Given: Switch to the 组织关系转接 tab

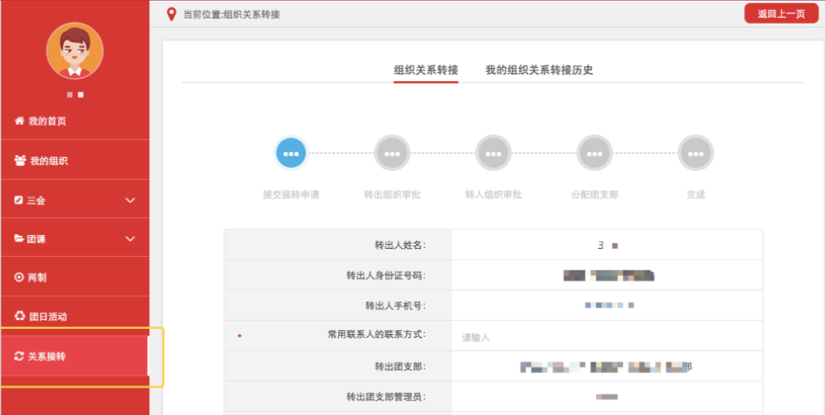Looking at the screenshot, I should (x=426, y=70).
